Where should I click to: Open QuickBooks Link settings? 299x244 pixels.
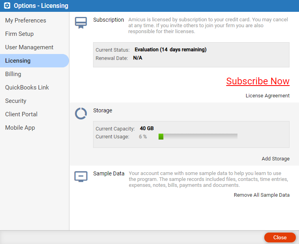[x=27, y=87]
